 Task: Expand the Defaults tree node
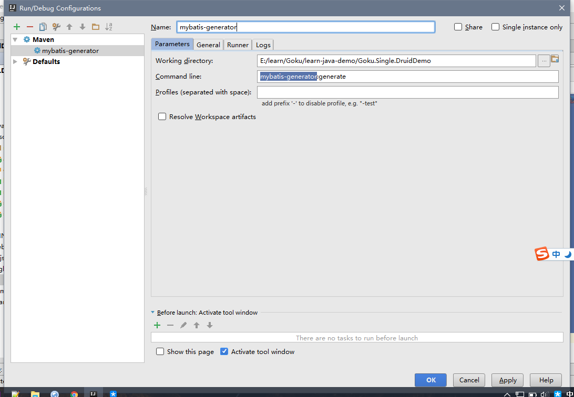click(15, 61)
